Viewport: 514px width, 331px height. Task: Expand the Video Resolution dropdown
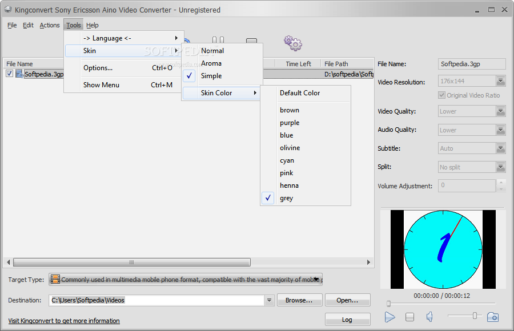[x=500, y=81]
